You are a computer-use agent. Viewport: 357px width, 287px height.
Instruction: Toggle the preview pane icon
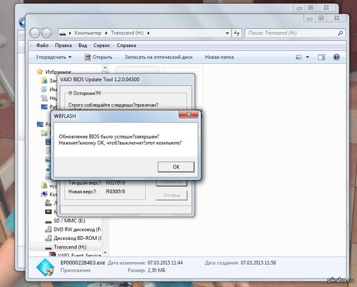(x=321, y=58)
